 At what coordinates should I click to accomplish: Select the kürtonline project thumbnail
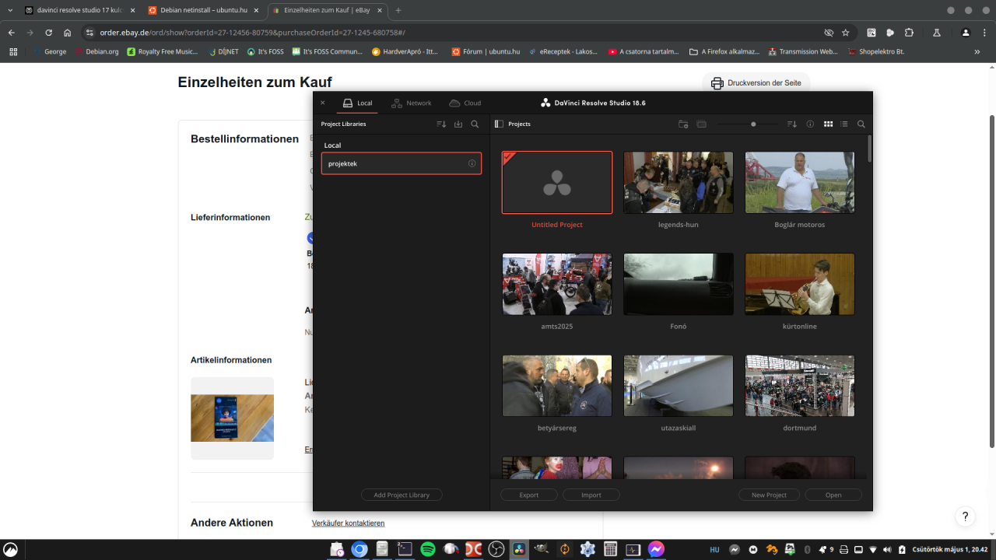799,284
